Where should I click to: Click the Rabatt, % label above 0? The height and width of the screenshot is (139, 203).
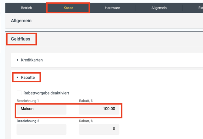pos(86,121)
